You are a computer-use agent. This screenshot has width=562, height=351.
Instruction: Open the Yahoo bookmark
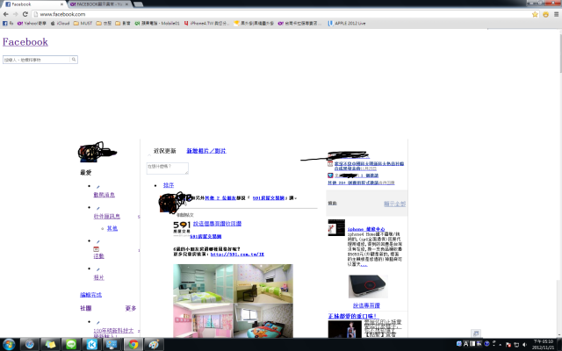pyautogui.click(x=32, y=24)
